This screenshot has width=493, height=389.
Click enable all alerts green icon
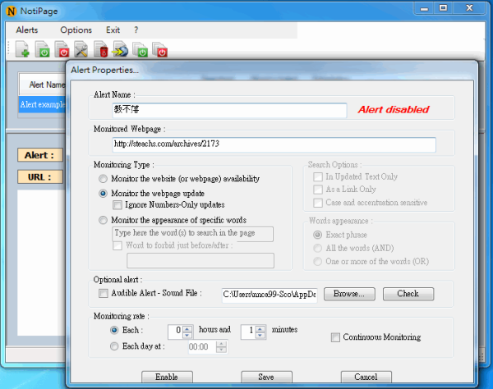coord(141,49)
